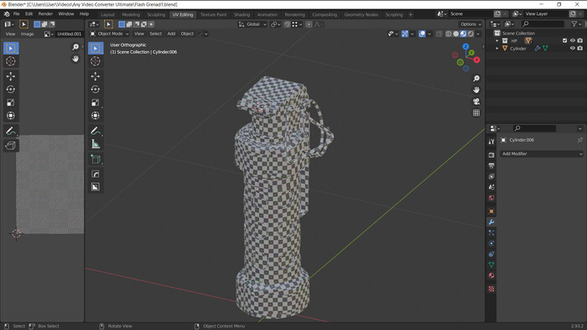Screen dimensions: 587x330
Task: Select the Rotate tool in UV editor toolbar
Action: (11, 90)
